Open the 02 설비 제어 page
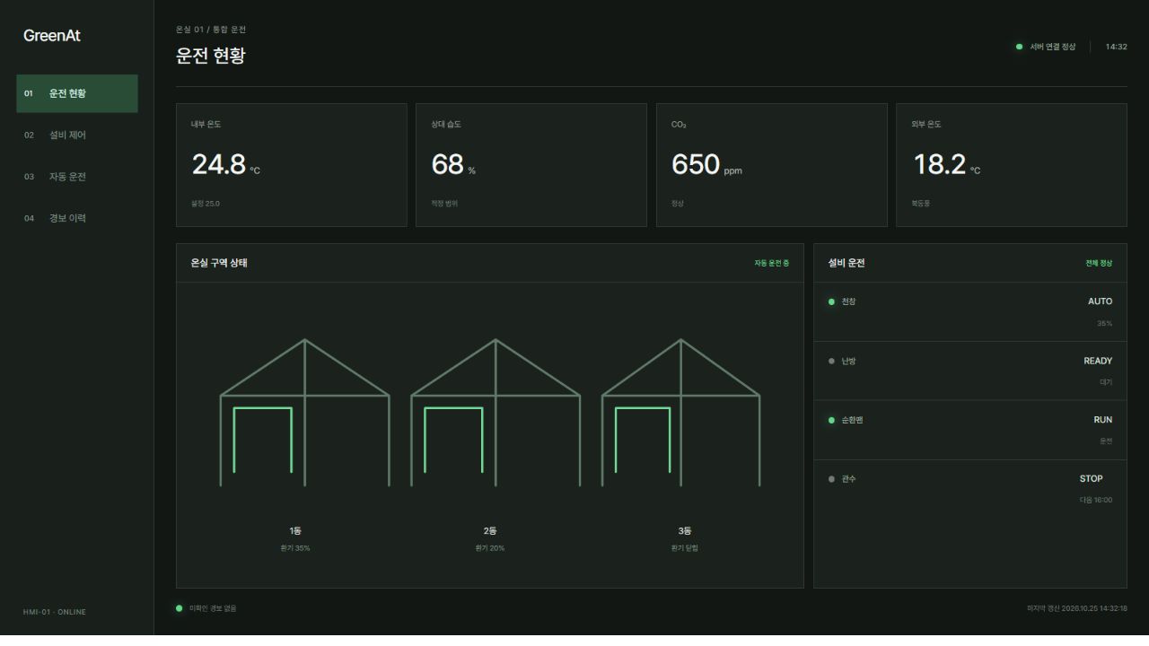This screenshot has height=646, width=1149. (77, 135)
